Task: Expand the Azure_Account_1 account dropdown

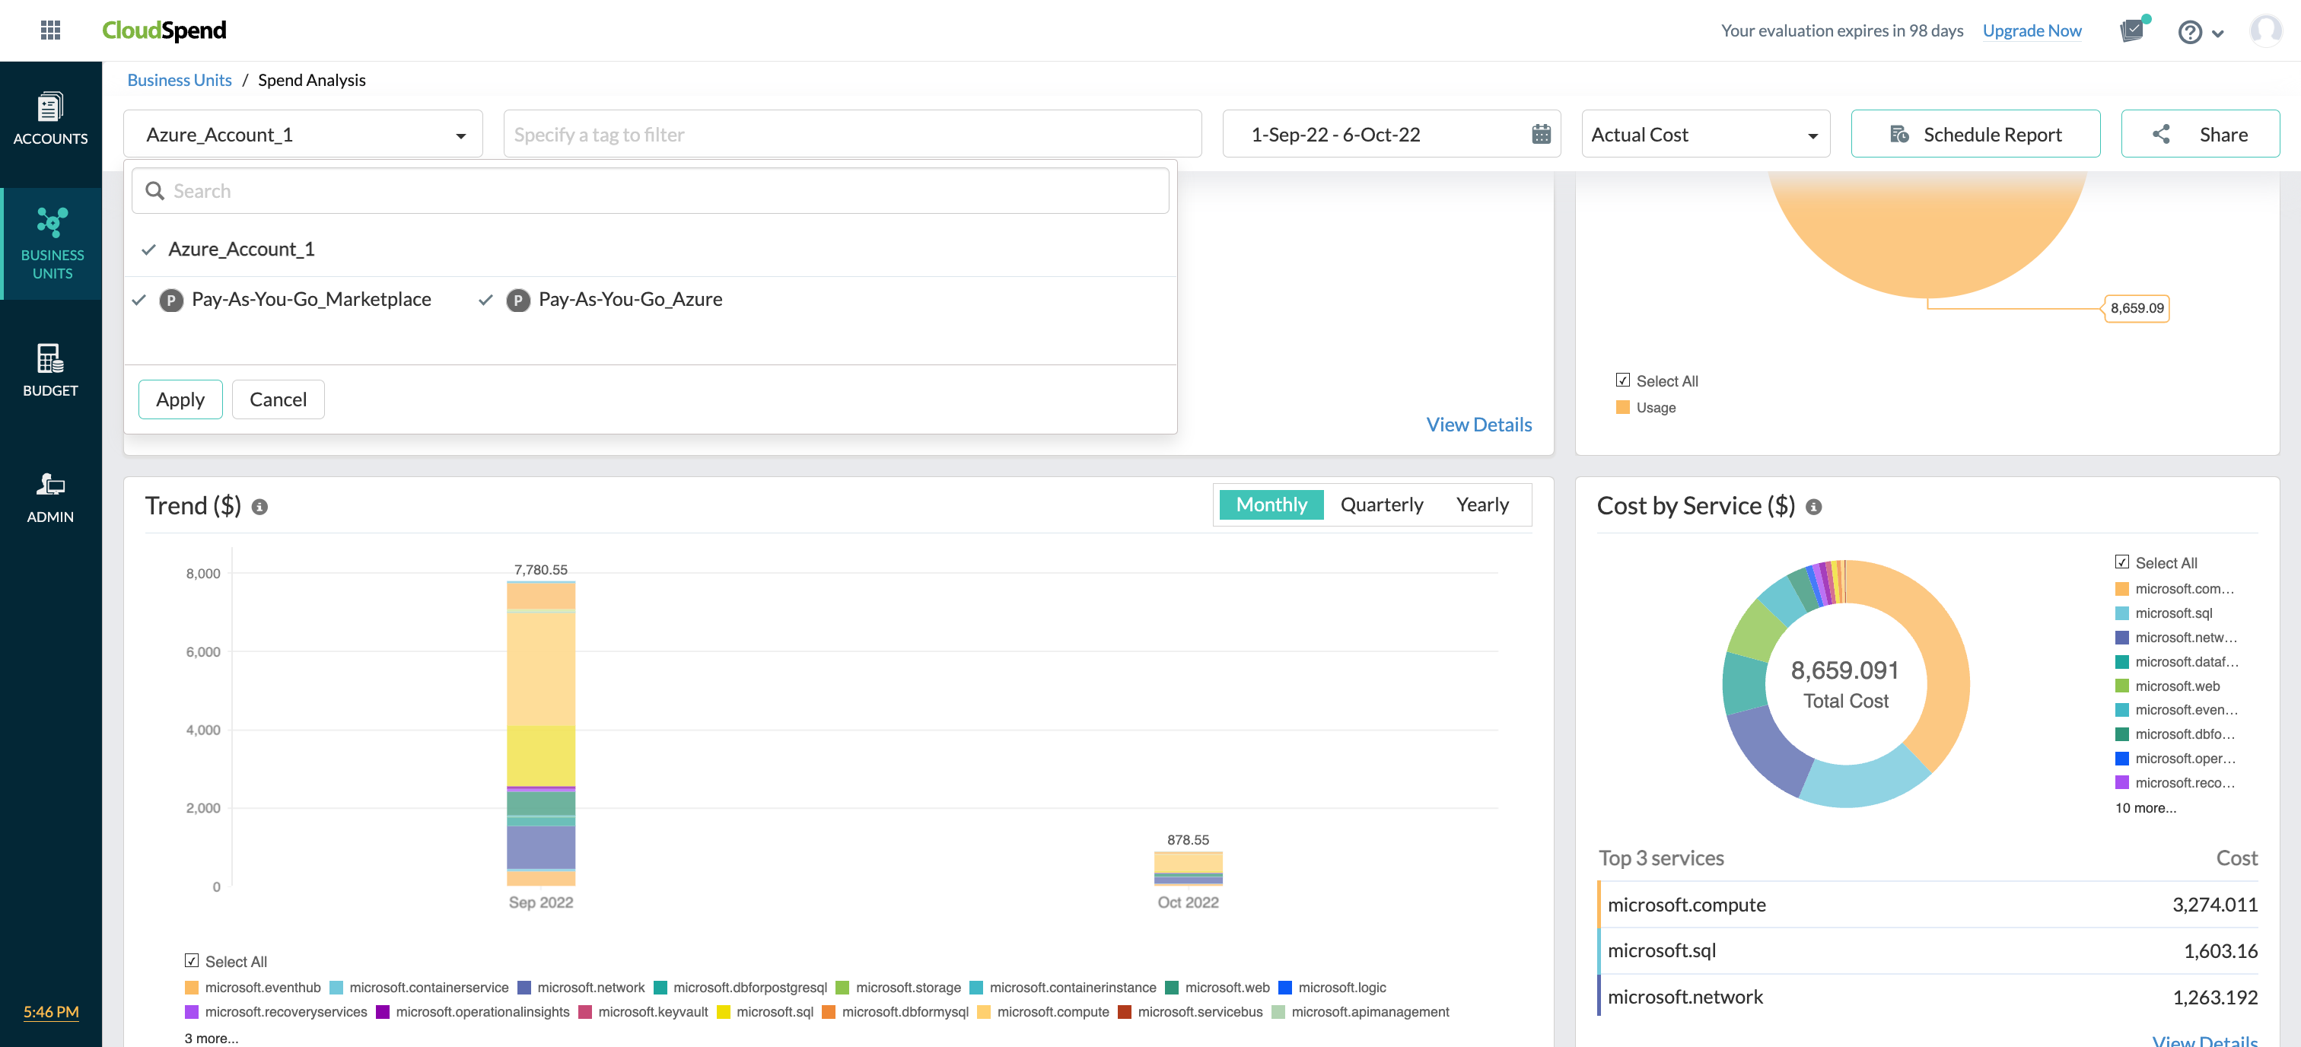Action: pos(303,135)
